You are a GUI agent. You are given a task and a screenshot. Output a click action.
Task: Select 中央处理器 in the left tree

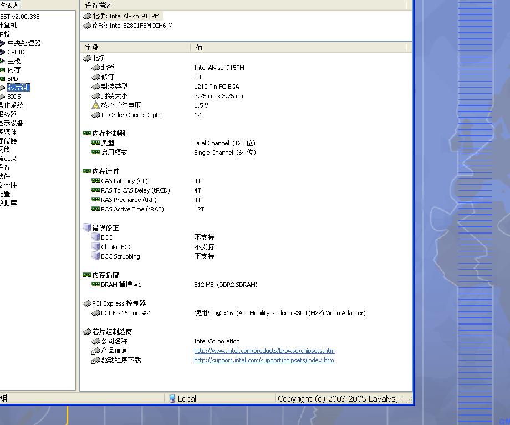[24, 43]
